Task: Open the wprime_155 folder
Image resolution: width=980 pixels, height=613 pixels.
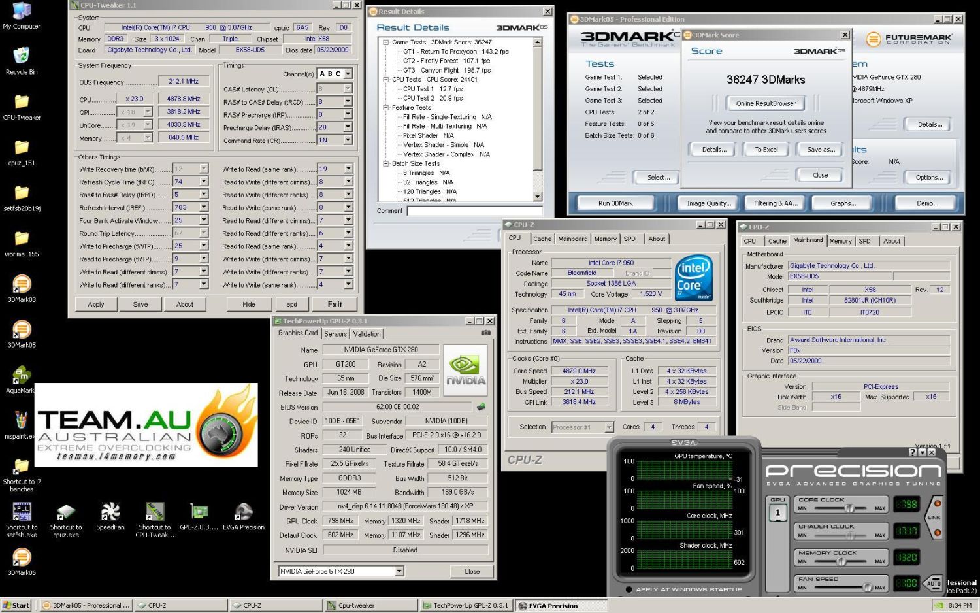Action: [22, 244]
